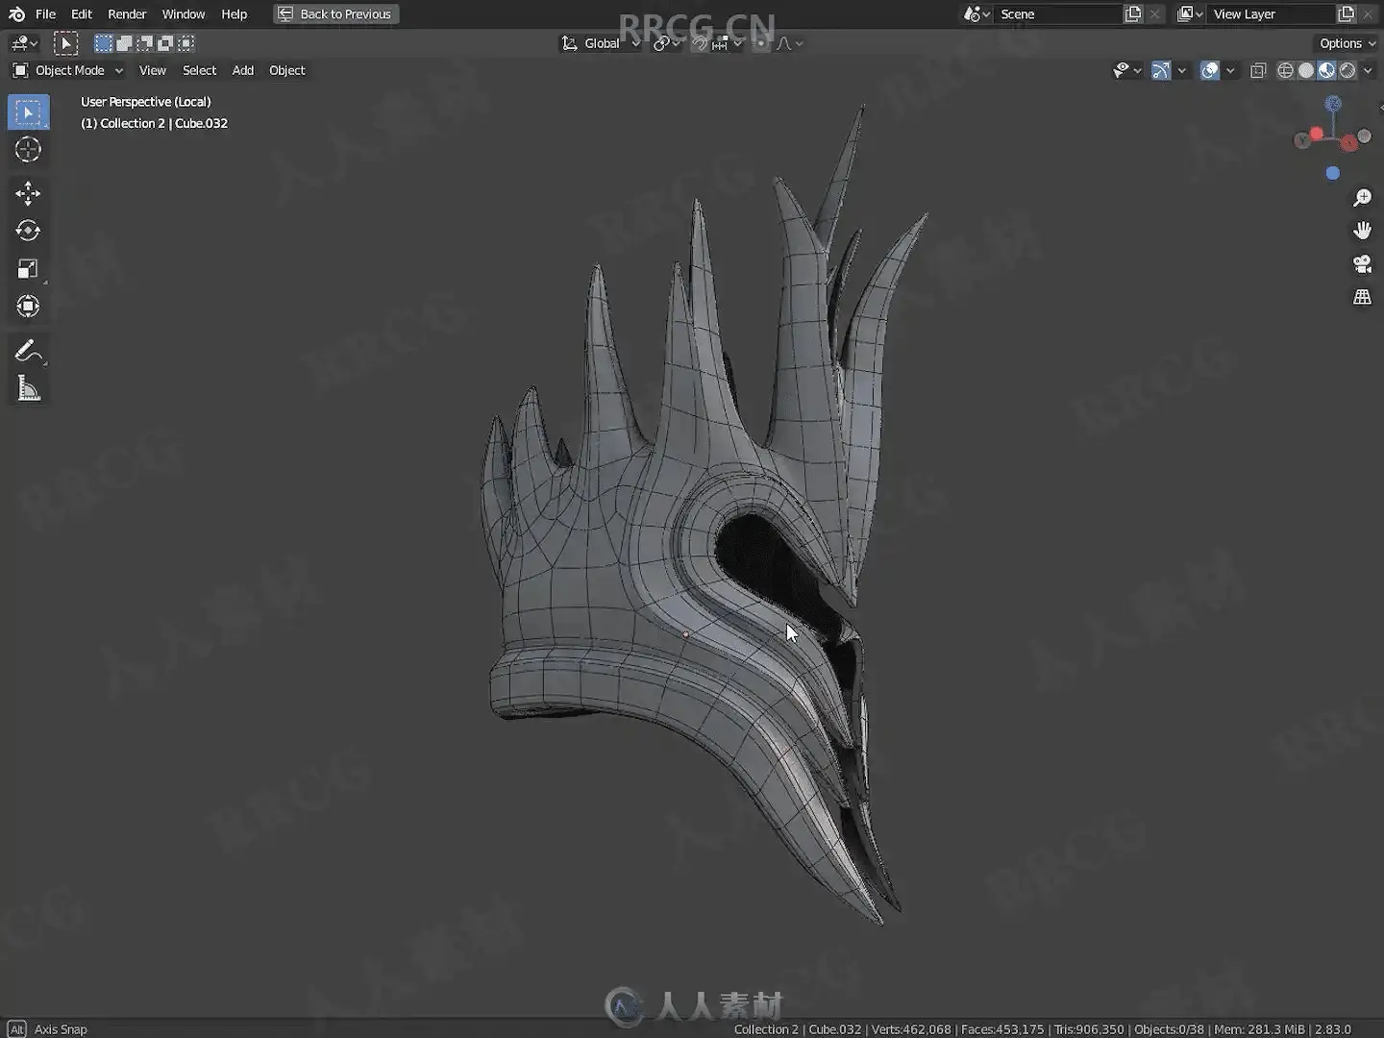Screen dimensions: 1384x1038
Task: Open the Options dropdown
Action: click(x=1347, y=43)
